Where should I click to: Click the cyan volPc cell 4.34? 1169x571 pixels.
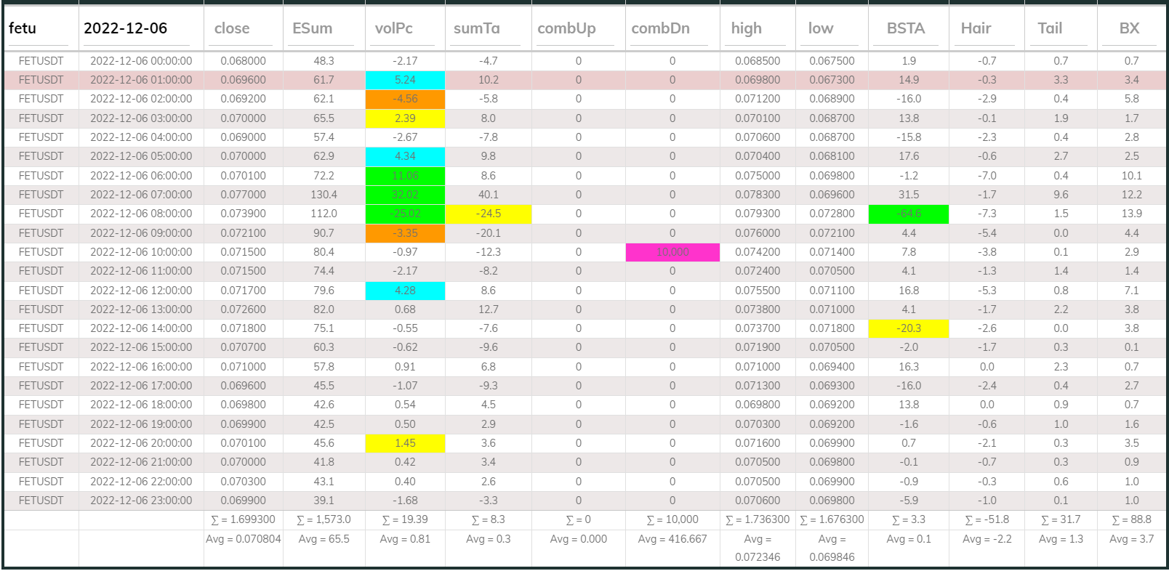pos(405,156)
